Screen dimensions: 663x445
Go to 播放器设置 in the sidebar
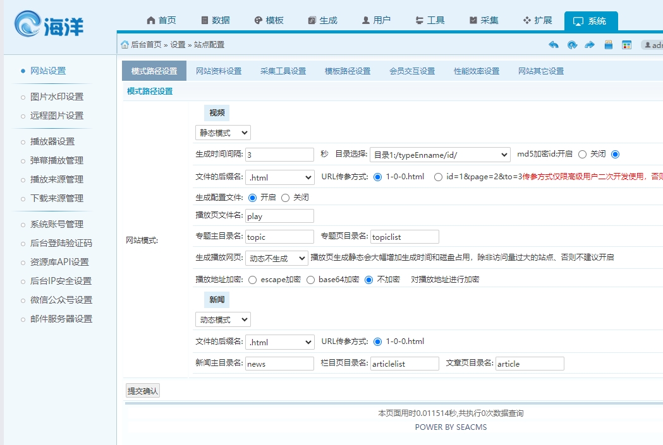pos(52,141)
